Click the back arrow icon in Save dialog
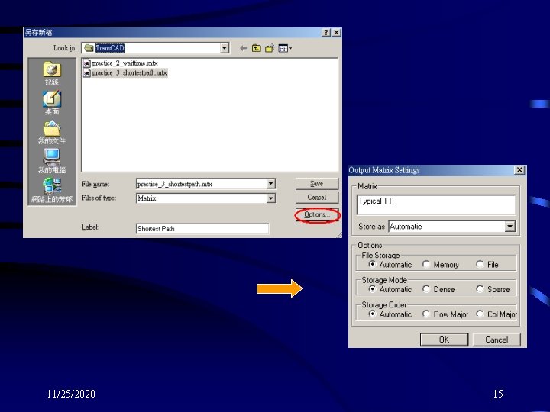Viewport: 550px width, 412px height. pos(243,48)
